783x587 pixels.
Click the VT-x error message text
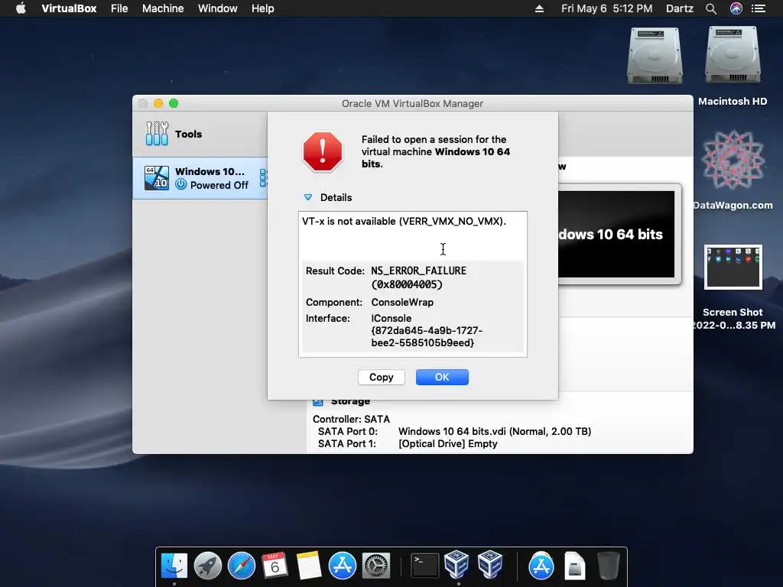tap(404, 221)
